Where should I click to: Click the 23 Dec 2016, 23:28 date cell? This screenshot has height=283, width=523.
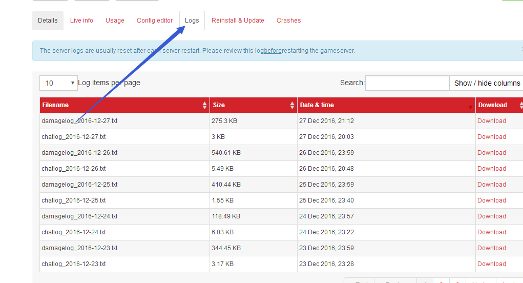pos(386,264)
